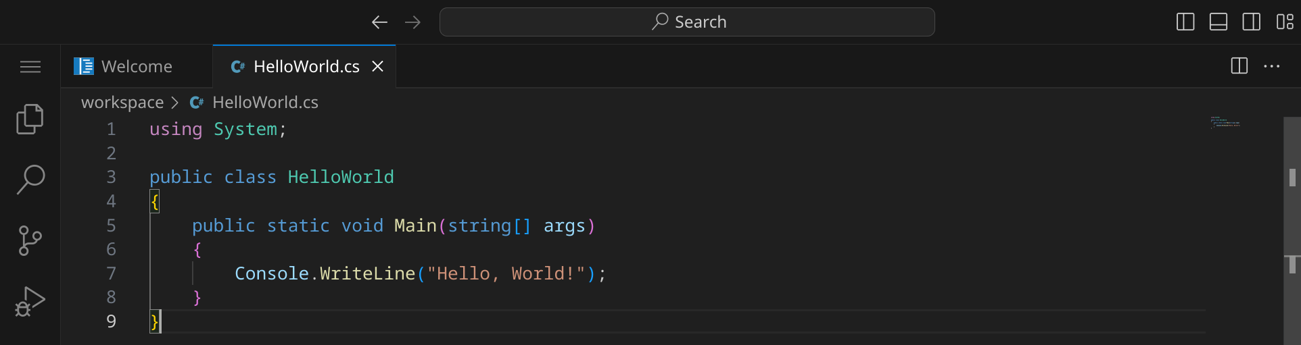Click the minimap code preview
Image resolution: width=1301 pixels, height=345 pixels.
[x=1225, y=123]
